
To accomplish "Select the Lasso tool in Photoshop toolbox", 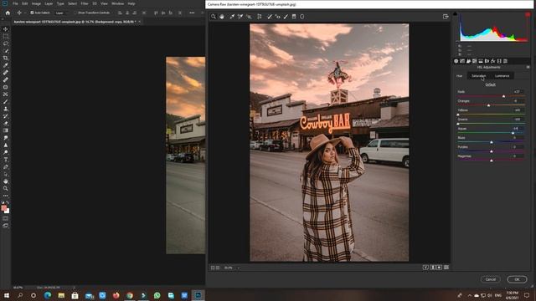I will [x=6, y=43].
